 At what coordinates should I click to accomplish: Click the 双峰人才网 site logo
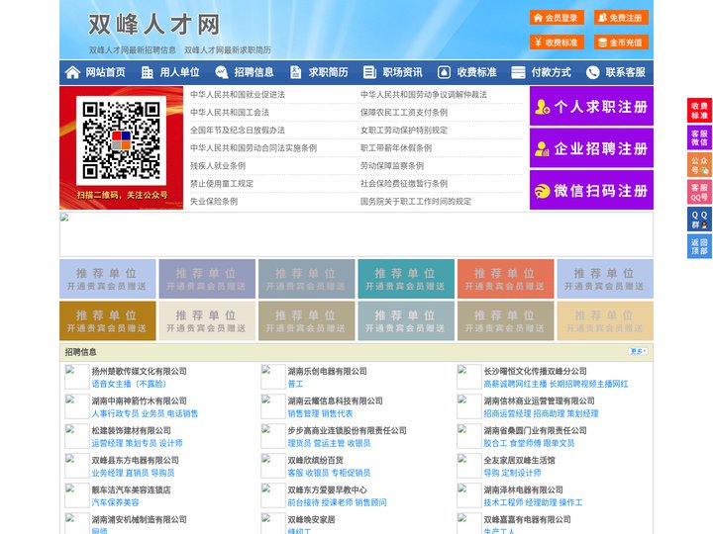point(153,24)
